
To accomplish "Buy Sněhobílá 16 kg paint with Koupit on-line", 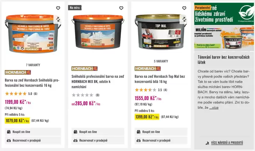I will [x=33, y=132].
